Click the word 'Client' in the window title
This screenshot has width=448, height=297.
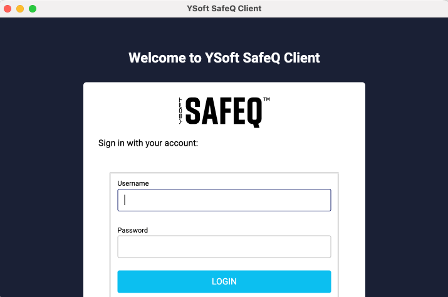pos(249,9)
